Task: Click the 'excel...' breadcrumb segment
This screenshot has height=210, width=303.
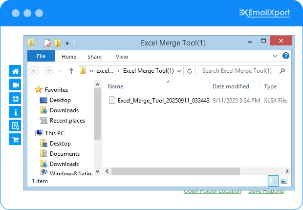Action: tap(105, 71)
